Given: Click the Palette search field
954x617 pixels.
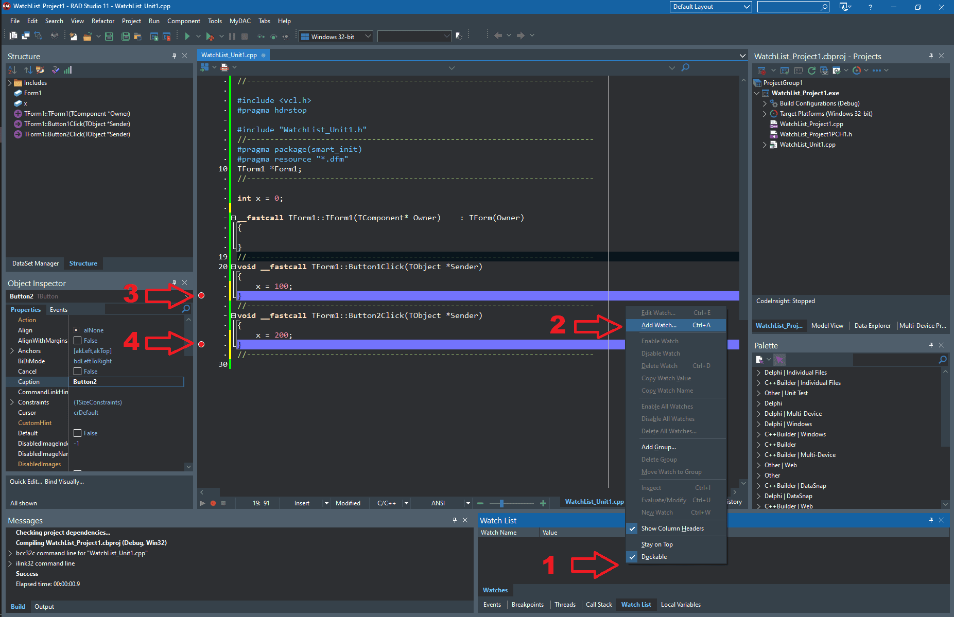Looking at the screenshot, I should coord(895,359).
